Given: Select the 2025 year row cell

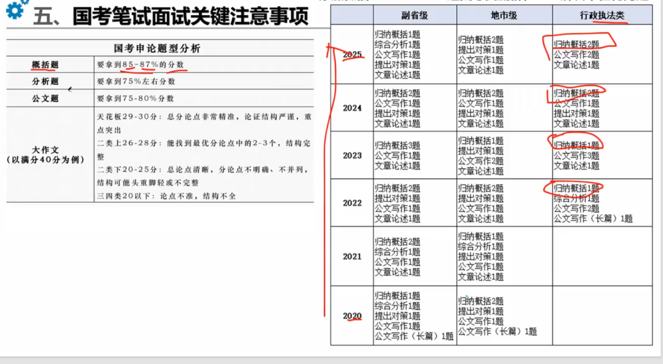Looking at the screenshot, I should click(352, 55).
